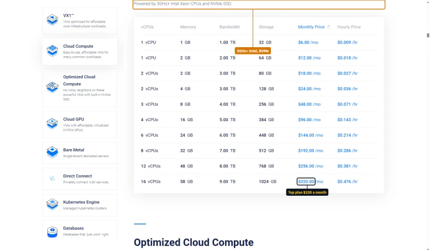430x252 pixels.
Task: Sort by Storage column header
Action: [266, 27]
